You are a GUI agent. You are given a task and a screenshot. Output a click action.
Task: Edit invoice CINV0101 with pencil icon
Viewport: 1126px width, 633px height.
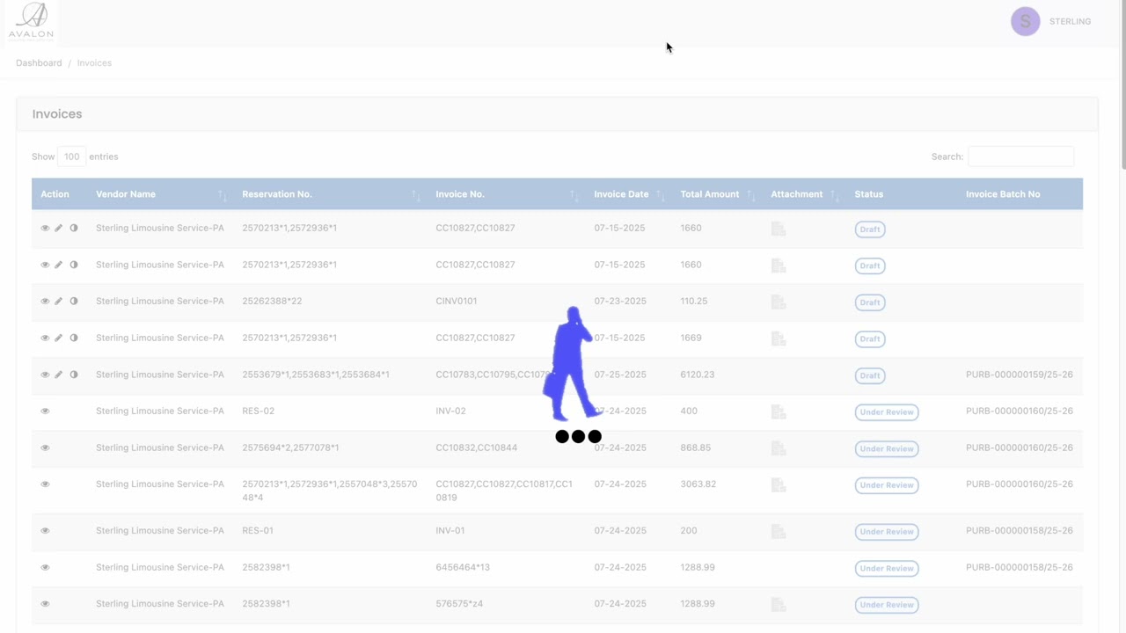[59, 301]
